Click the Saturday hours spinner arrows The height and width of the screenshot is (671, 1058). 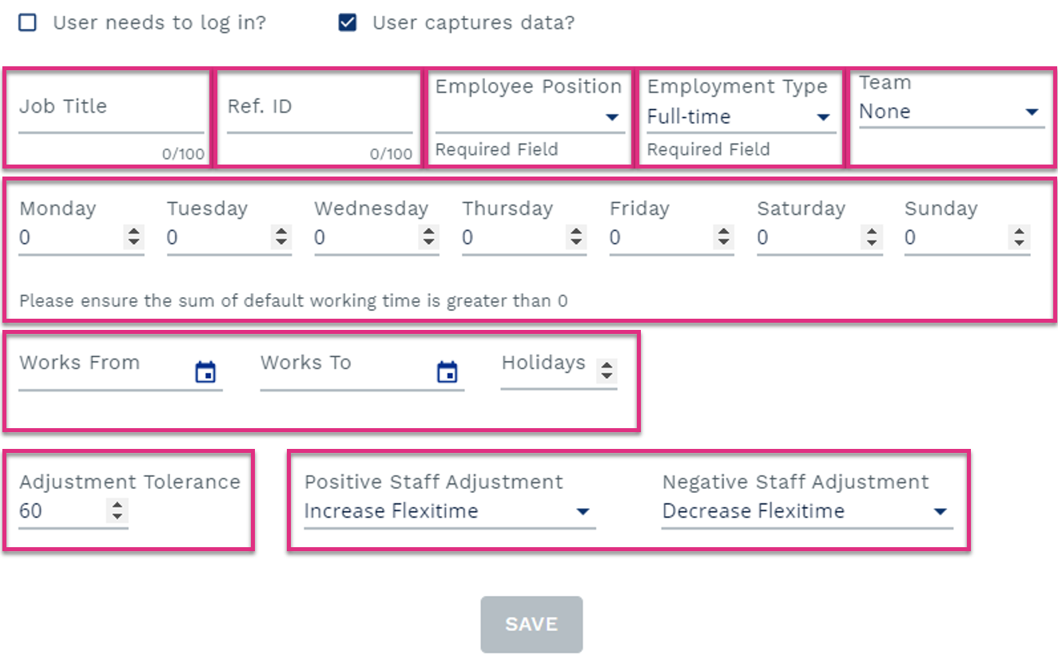[x=872, y=237]
